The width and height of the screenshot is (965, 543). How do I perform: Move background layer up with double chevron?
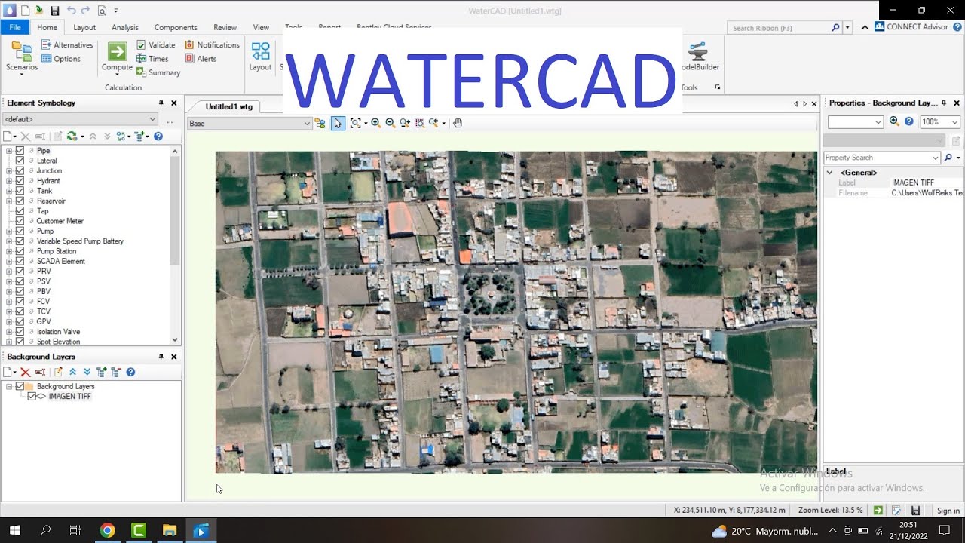[x=73, y=372]
